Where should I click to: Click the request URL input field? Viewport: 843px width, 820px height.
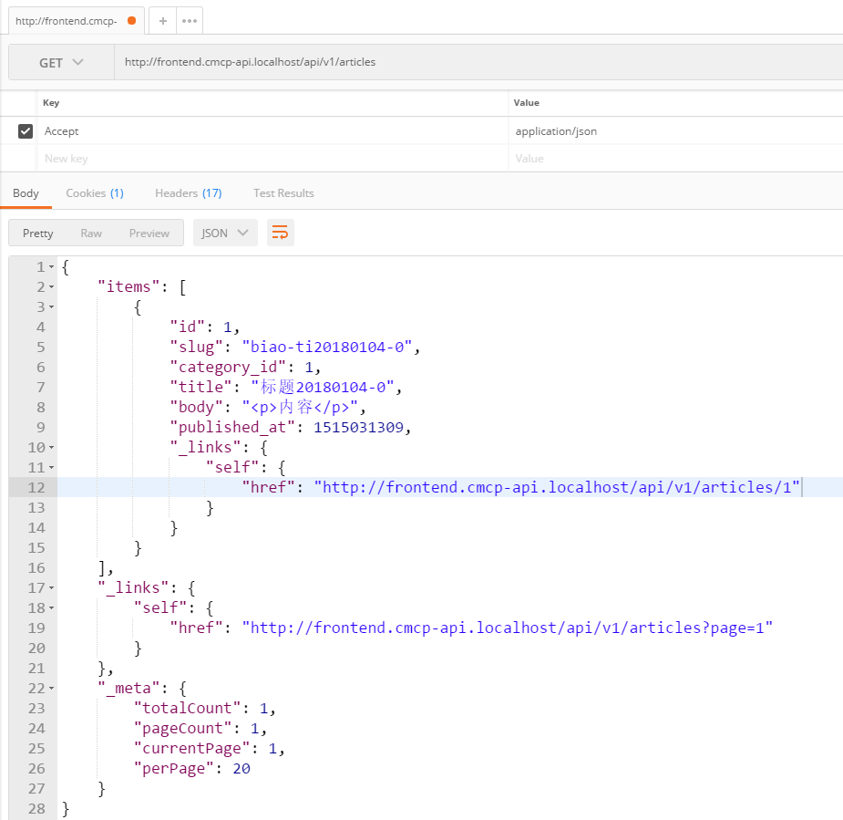pyautogui.click(x=474, y=62)
